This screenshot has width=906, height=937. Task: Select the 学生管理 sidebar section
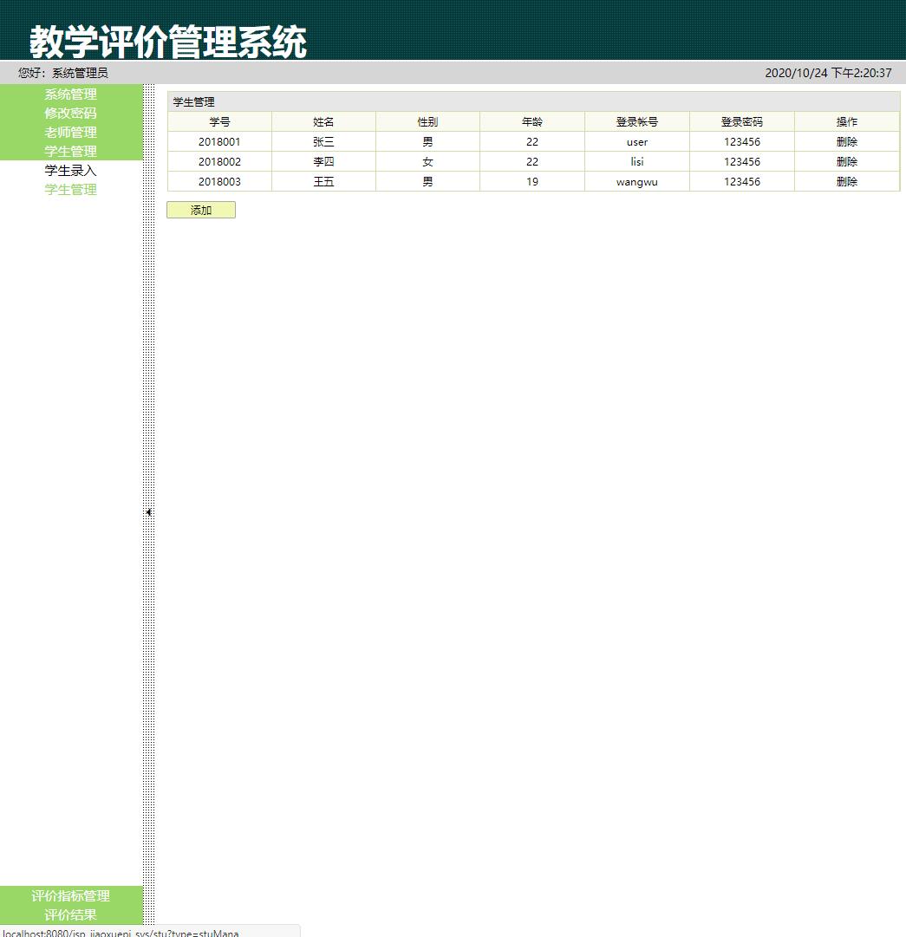point(69,151)
